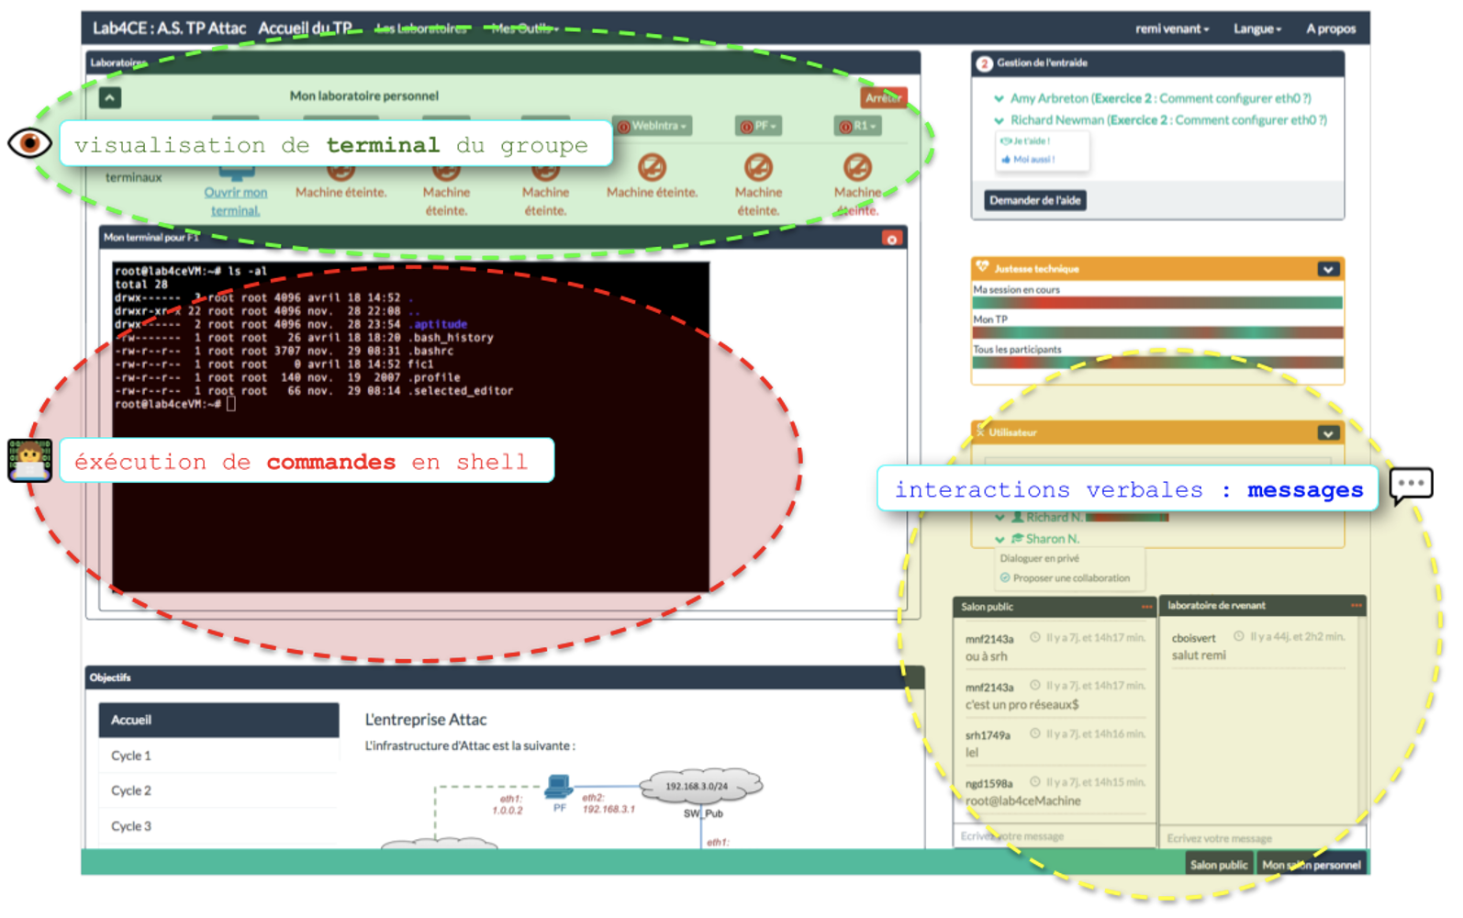
Task: Click the disabled machine icon under R1
Action: tap(857, 167)
